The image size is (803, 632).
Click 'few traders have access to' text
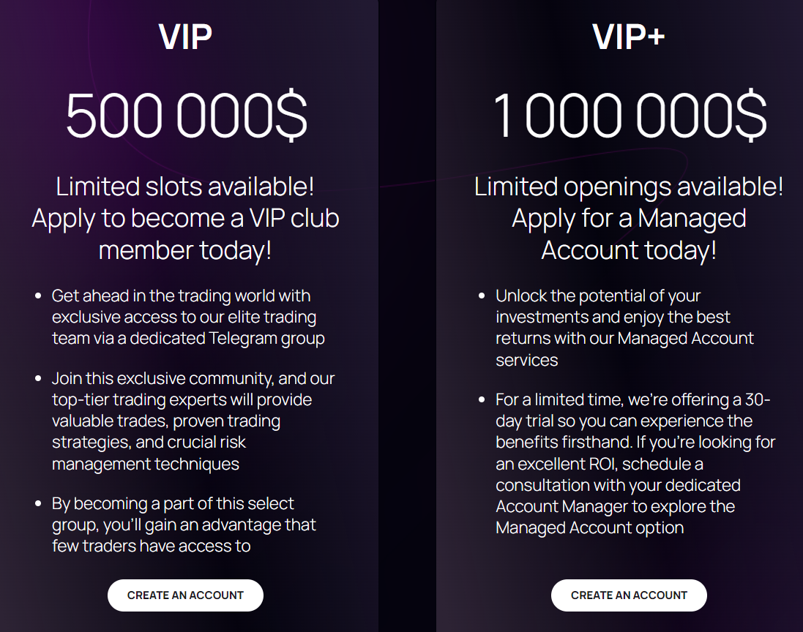tap(151, 546)
